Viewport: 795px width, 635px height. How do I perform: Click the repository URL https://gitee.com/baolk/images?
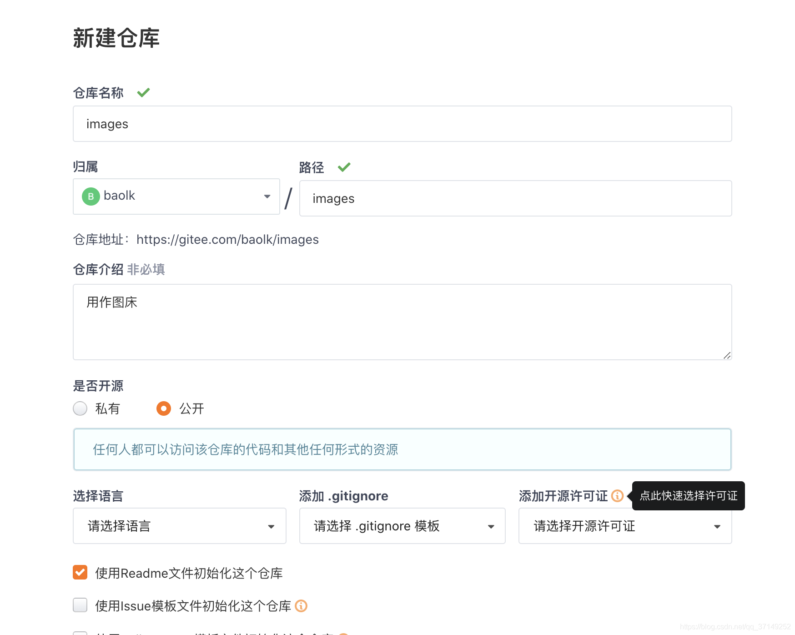point(227,240)
